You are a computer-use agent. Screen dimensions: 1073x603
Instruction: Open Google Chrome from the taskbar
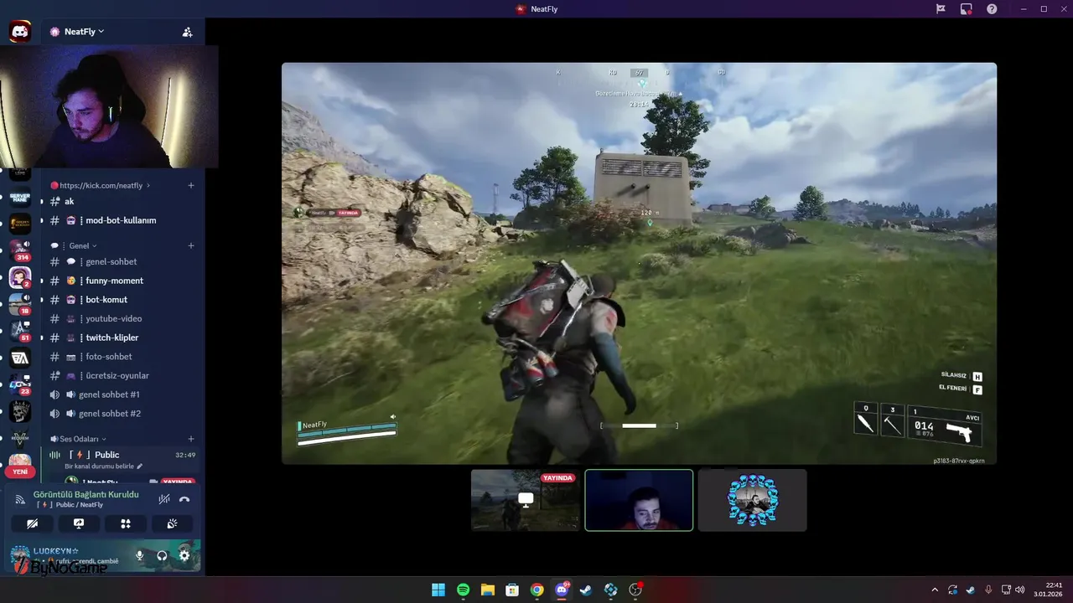click(536, 590)
